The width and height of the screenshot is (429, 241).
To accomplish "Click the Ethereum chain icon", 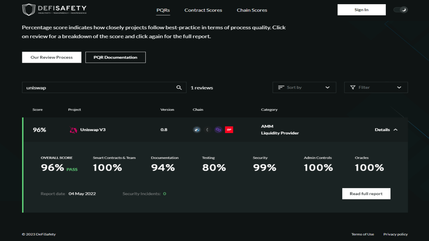I will (x=207, y=130).
